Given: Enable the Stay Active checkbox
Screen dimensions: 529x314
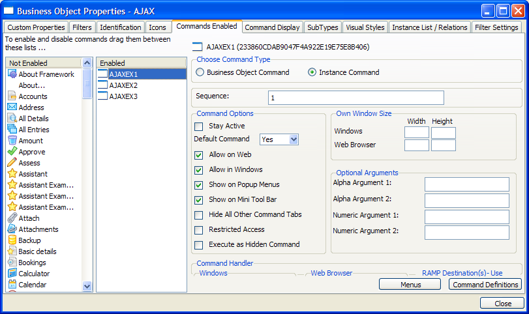Looking at the screenshot, I should pos(199,126).
